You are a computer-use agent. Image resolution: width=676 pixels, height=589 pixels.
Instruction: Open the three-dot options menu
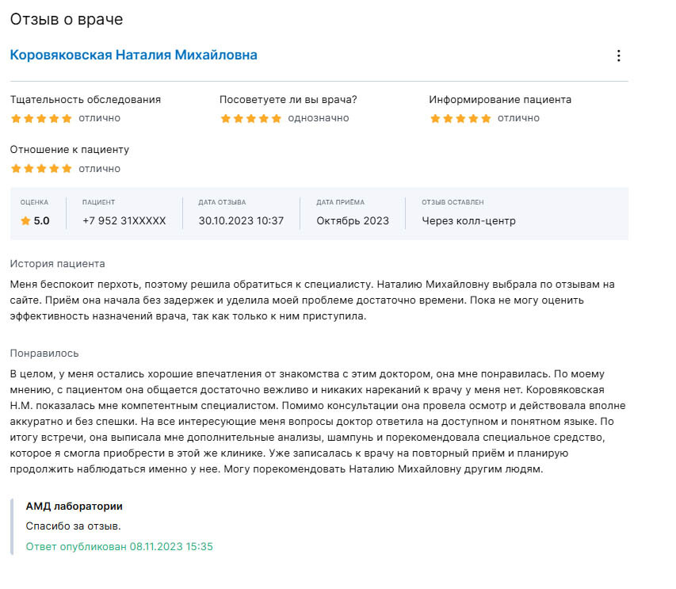click(619, 55)
